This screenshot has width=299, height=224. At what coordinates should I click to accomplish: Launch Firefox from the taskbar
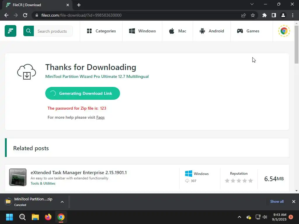coord(48,217)
